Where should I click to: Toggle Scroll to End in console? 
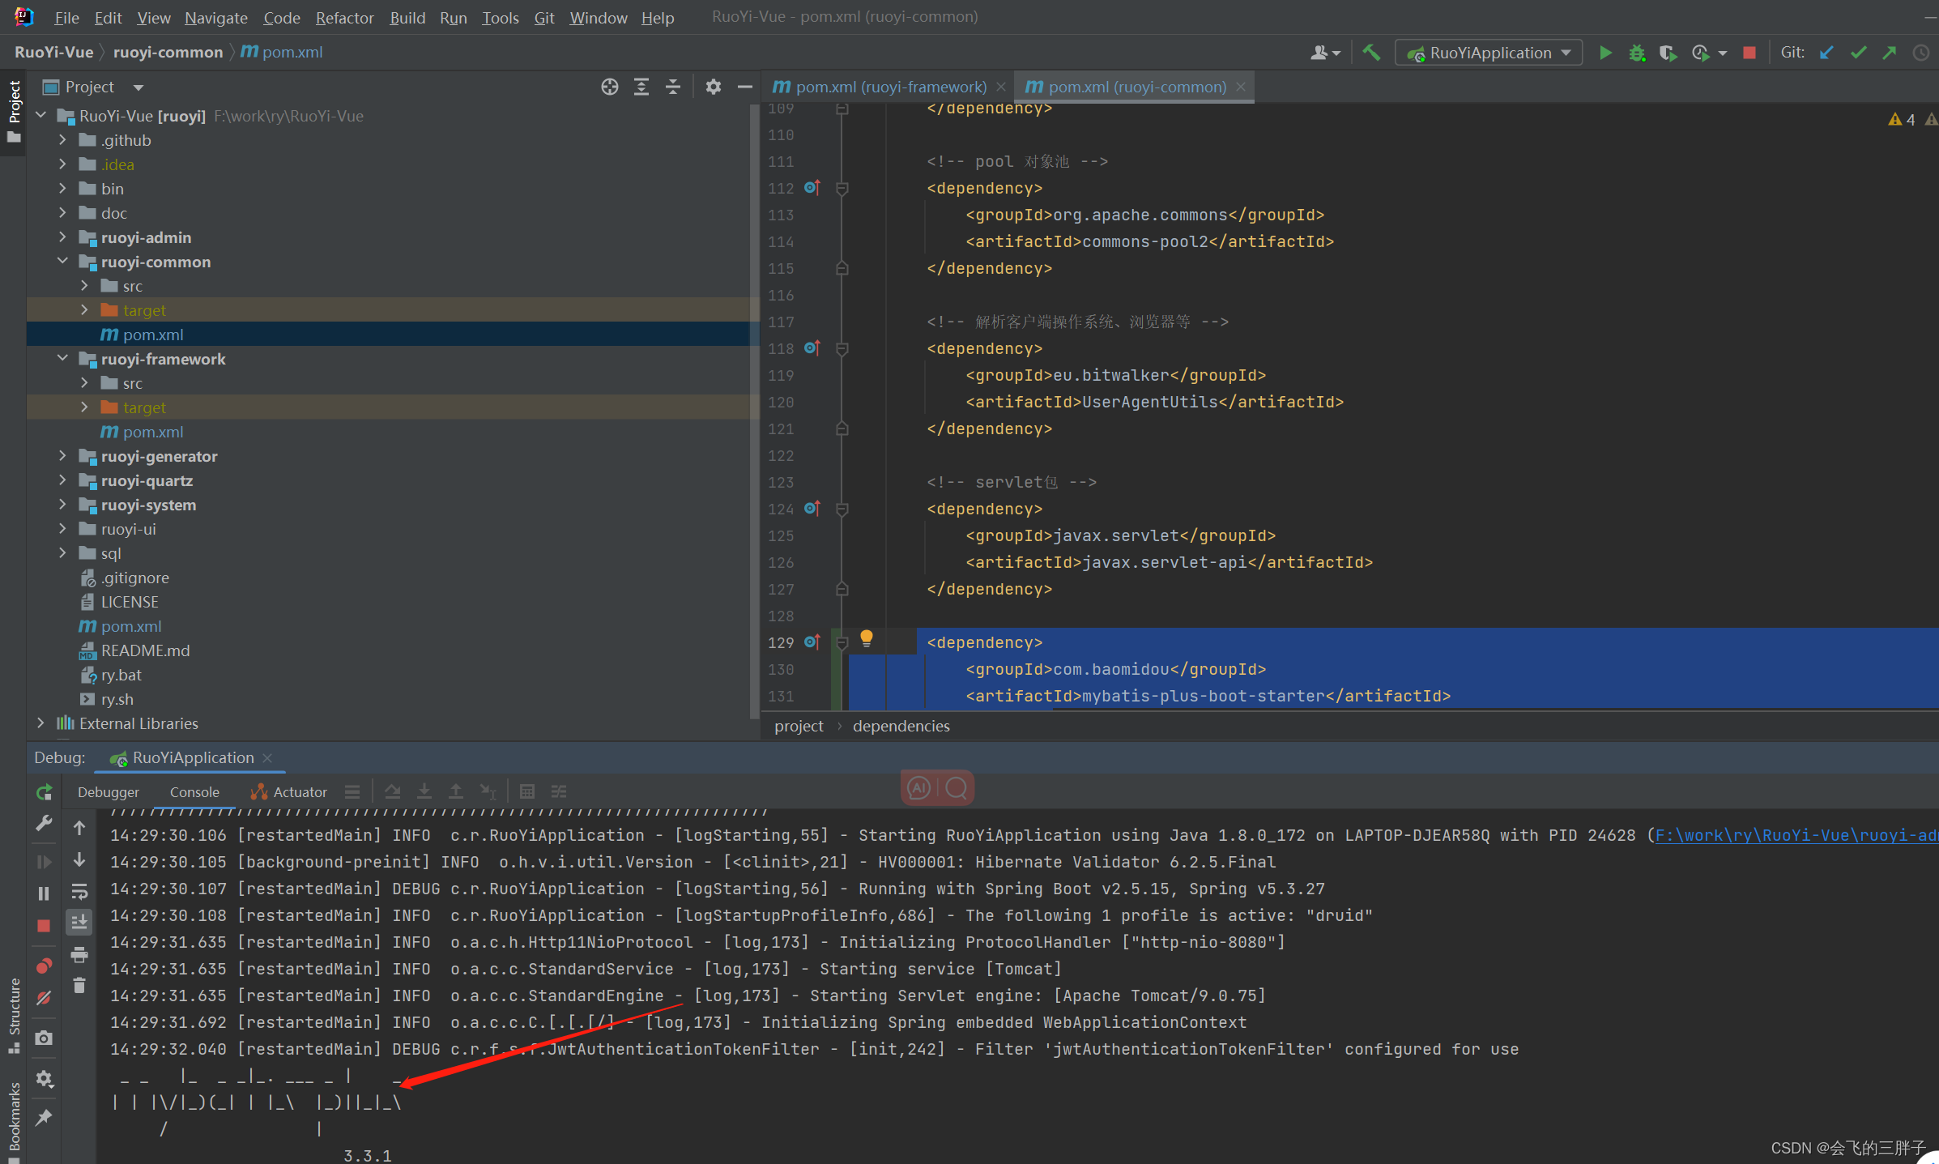pyautogui.click(x=79, y=922)
